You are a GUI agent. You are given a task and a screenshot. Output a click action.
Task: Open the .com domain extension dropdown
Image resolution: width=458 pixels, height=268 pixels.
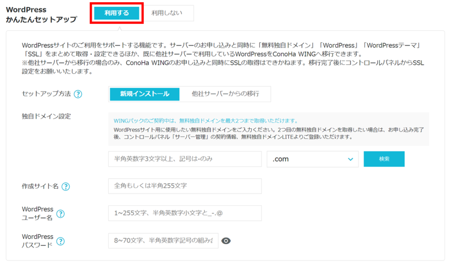click(313, 159)
